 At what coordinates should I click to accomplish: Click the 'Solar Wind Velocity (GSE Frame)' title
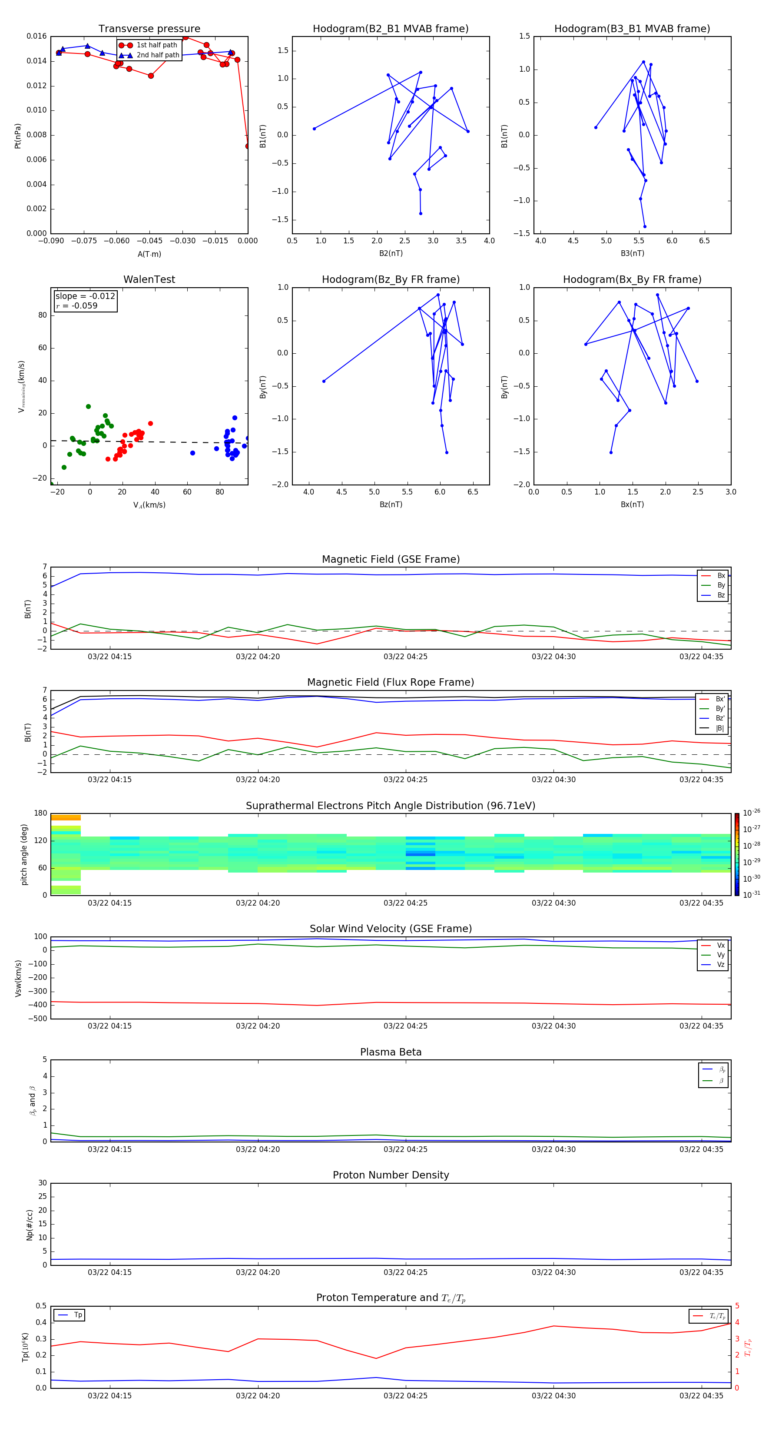coord(391,929)
